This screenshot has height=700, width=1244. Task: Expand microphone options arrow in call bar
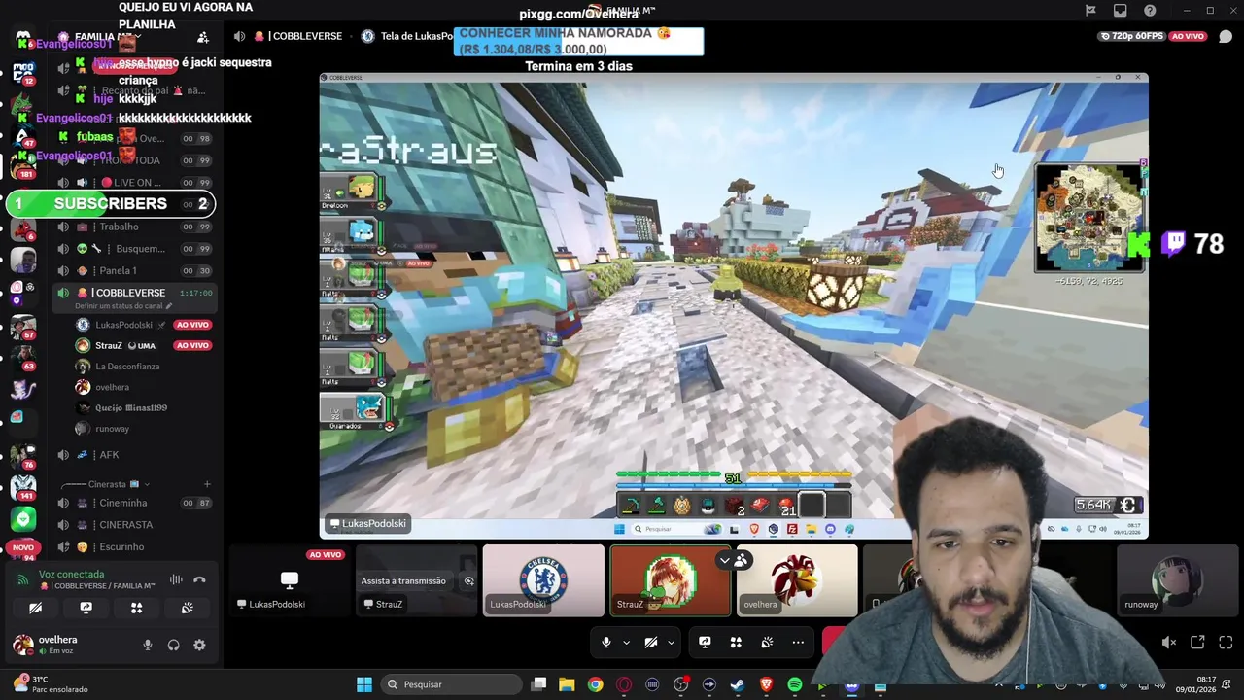(x=626, y=643)
